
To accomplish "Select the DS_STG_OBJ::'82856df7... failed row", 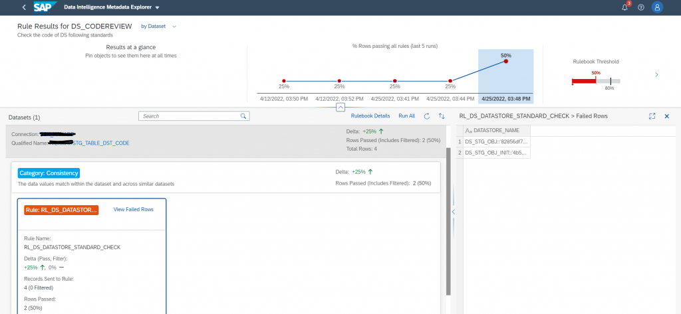I will pyautogui.click(x=496, y=141).
